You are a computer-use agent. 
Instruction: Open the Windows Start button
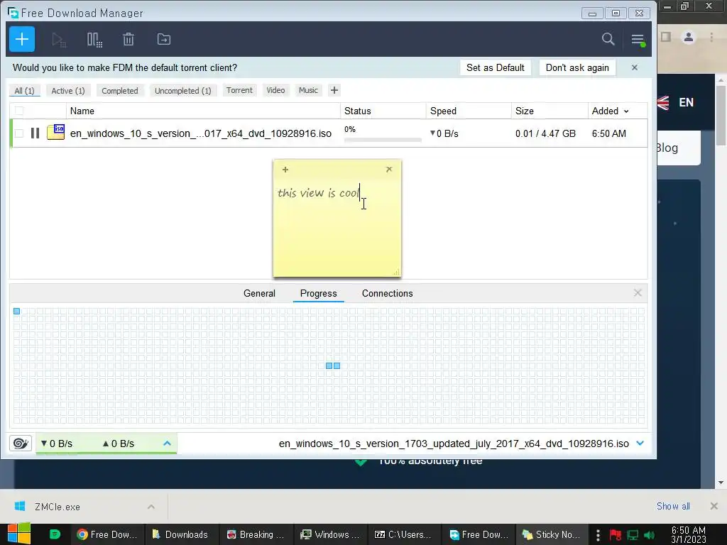pos(18,534)
